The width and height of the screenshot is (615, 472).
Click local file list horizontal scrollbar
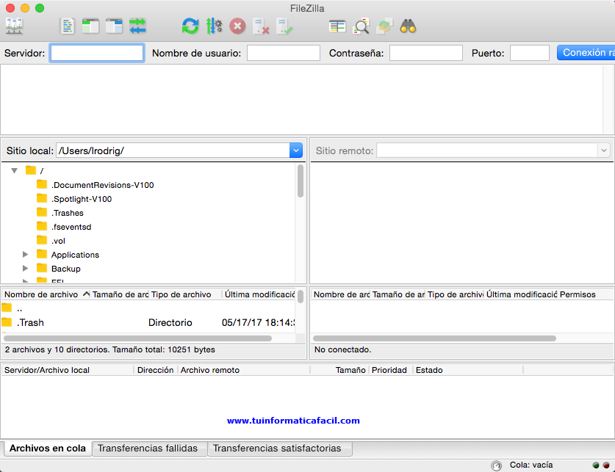pos(137,338)
